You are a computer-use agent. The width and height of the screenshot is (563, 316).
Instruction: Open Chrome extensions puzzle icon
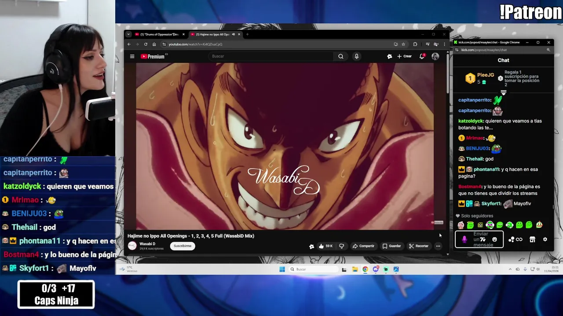[415, 44]
